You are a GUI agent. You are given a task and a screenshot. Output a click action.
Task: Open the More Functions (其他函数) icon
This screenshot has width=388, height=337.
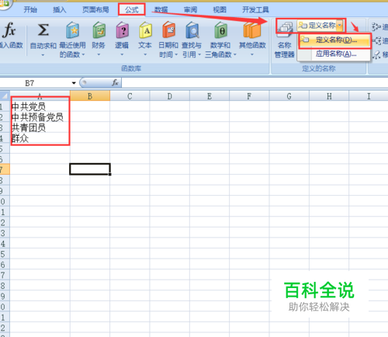point(252,30)
